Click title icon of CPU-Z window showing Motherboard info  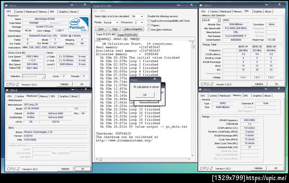7,91
